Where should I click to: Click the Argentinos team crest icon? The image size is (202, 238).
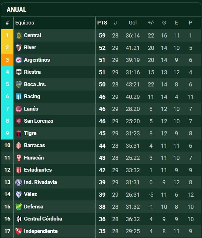(19, 60)
